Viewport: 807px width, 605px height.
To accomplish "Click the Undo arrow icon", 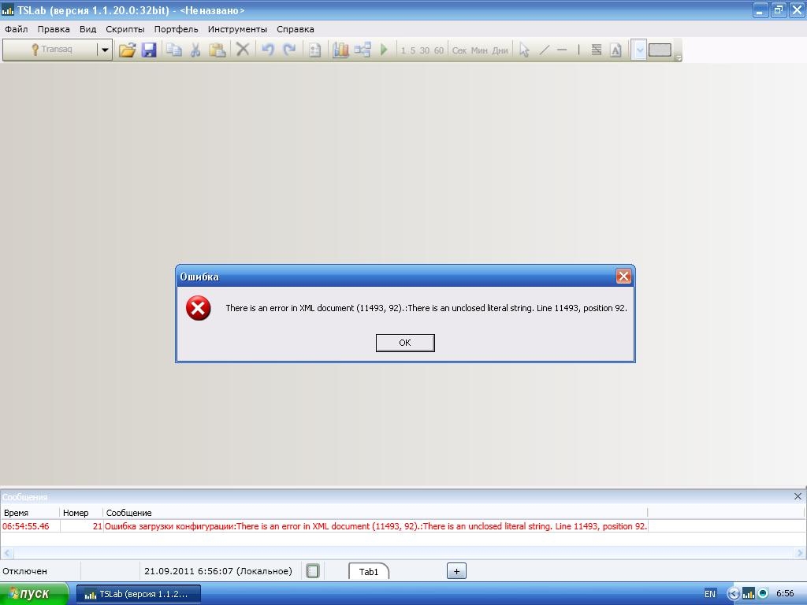I will [x=268, y=50].
